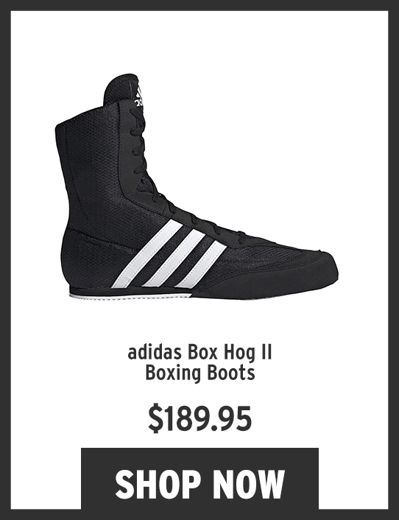The image size is (399, 520).
Task: Click the white sole strip under the boot
Action: (x=130, y=295)
